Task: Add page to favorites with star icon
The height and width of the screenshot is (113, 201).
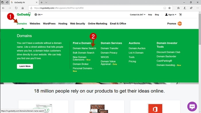Action: [x=169, y=8]
